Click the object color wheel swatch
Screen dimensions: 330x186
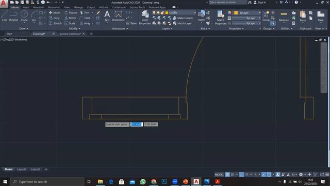[x=229, y=13]
